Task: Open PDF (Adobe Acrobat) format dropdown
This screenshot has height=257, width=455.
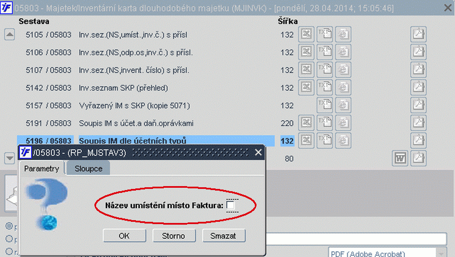Action: point(442,253)
